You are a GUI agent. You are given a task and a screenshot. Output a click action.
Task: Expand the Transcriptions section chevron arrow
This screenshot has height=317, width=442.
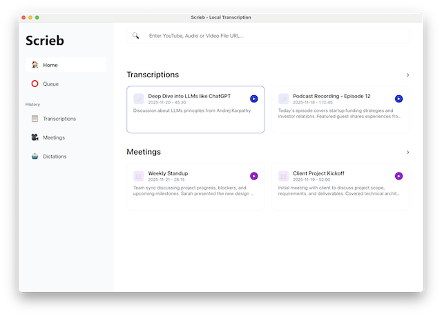point(407,75)
